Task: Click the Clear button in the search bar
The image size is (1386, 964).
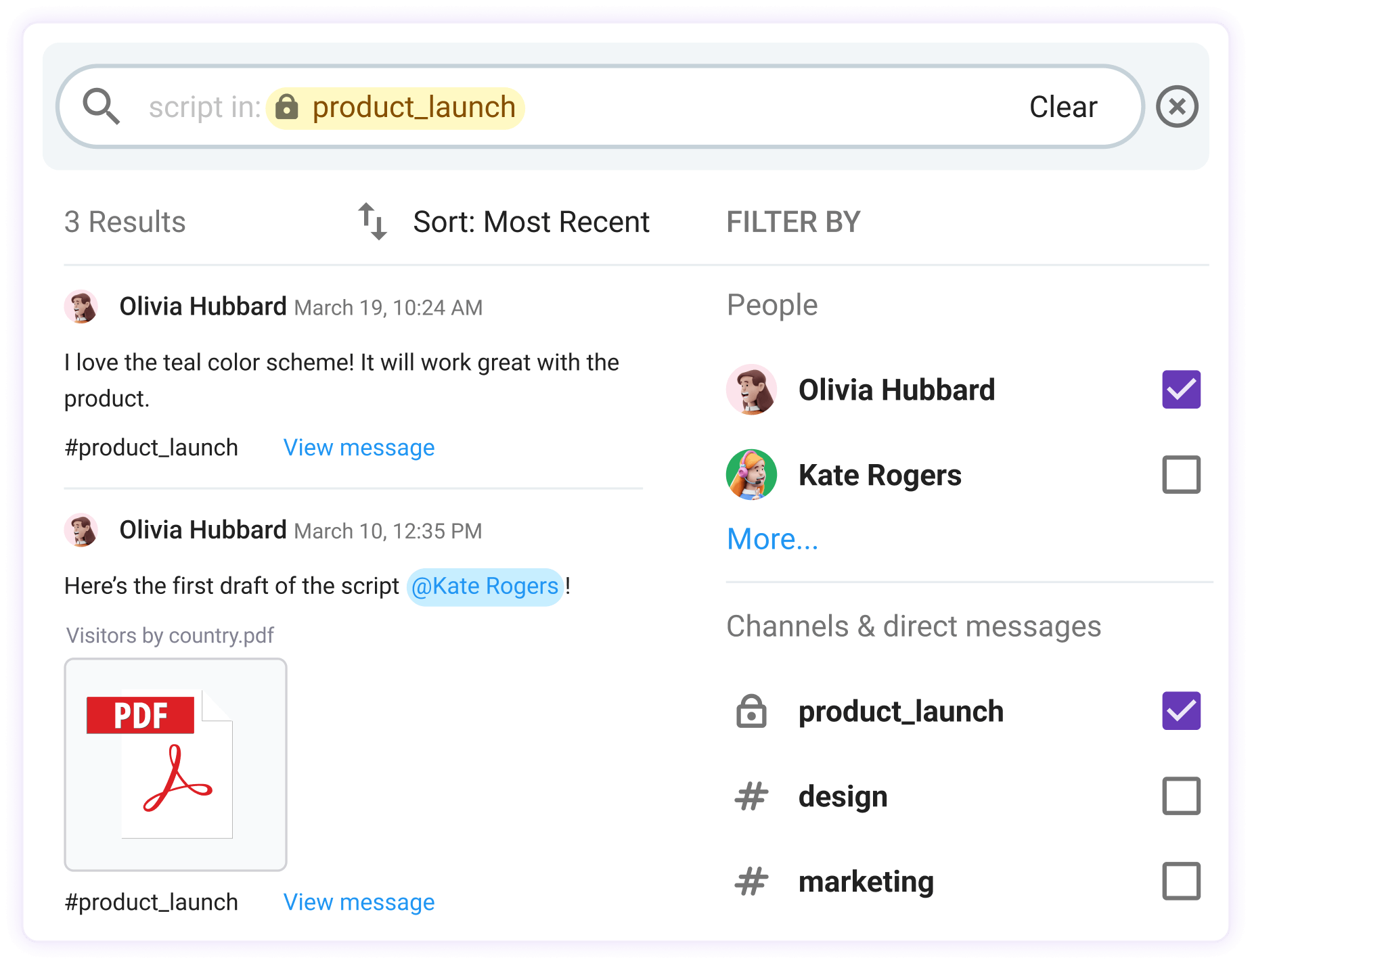Action: pos(1063,106)
